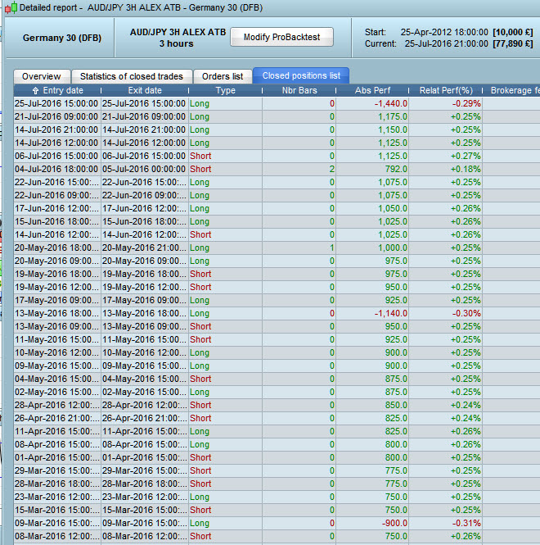Viewport: 540px width, 545px height.
Task: Select the 29-Mar-2016 15:00 entry row
Action: tap(277, 470)
